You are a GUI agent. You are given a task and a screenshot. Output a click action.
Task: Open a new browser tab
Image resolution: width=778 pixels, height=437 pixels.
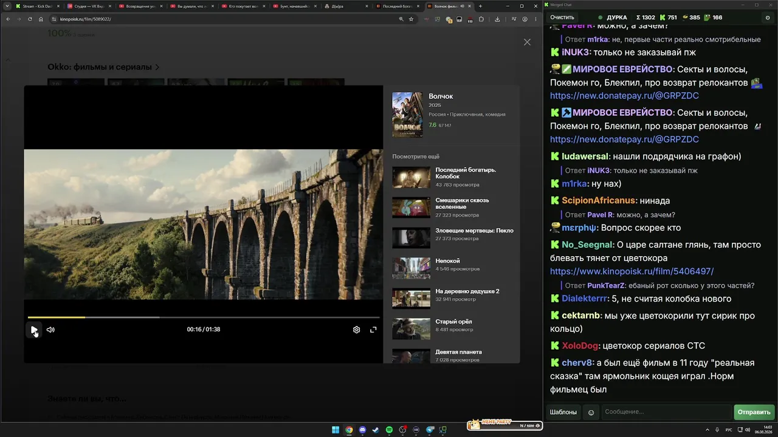coord(480,6)
